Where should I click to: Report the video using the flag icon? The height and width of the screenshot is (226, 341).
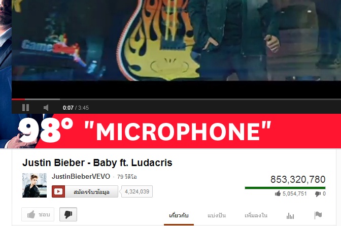(x=318, y=215)
